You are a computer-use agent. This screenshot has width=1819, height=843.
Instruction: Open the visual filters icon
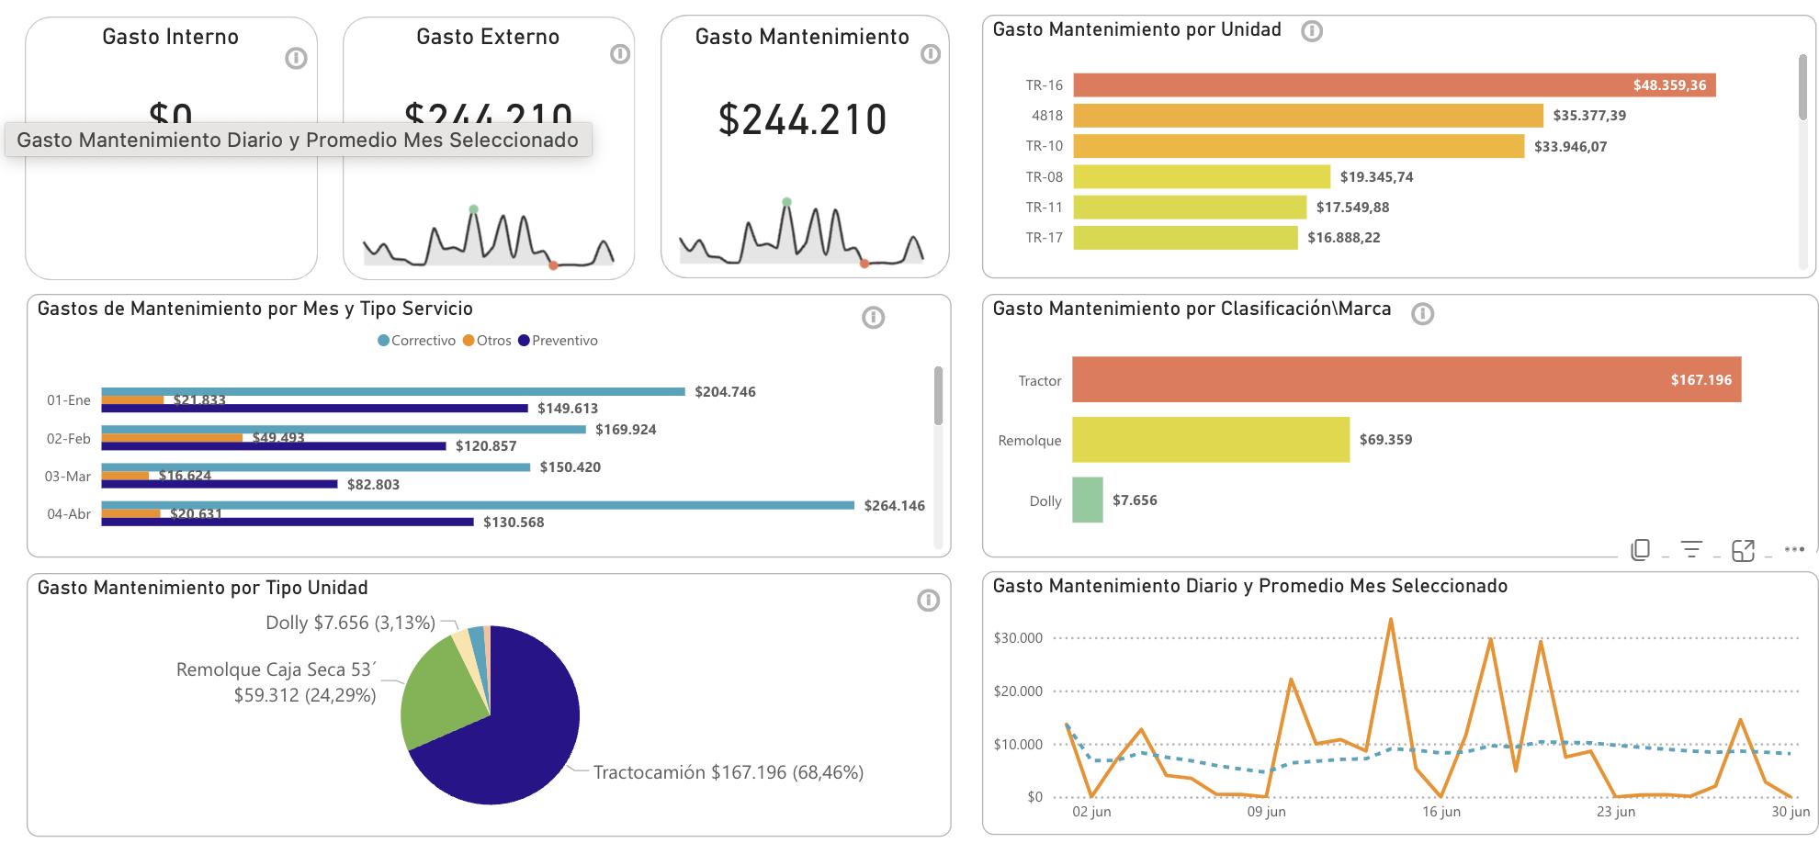coord(1691,549)
